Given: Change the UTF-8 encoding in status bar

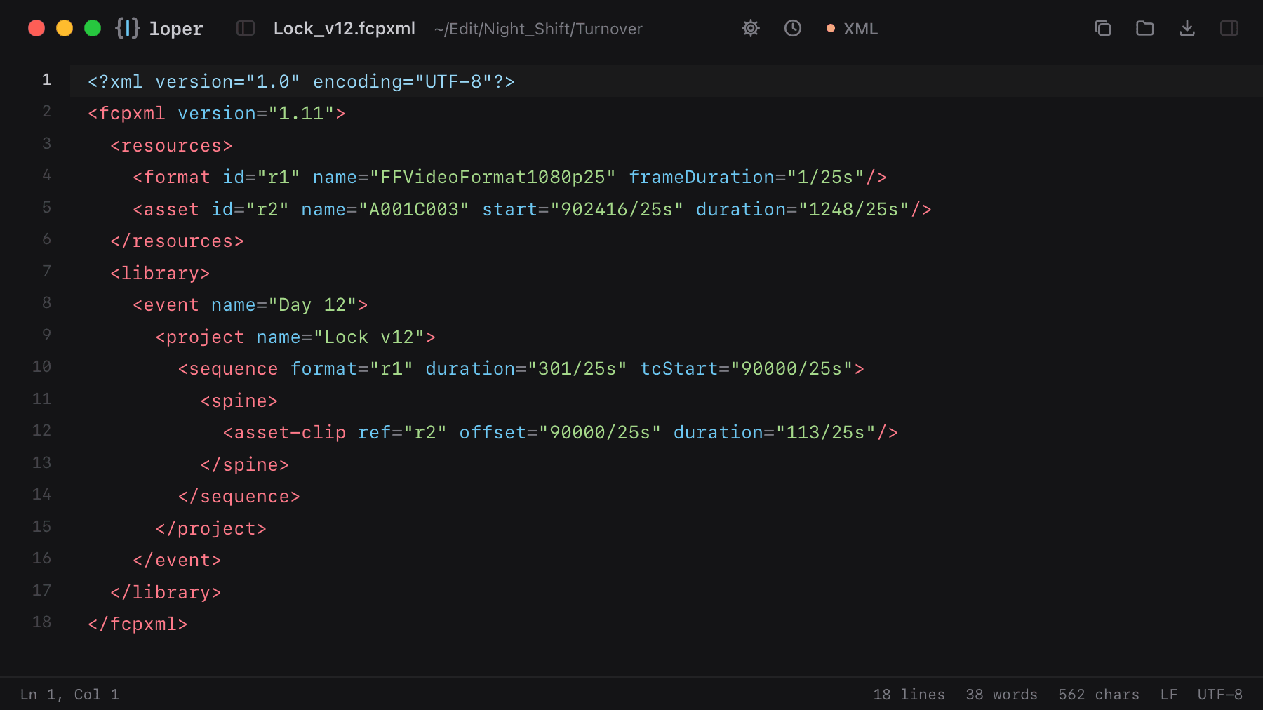Looking at the screenshot, I should pos(1219,695).
